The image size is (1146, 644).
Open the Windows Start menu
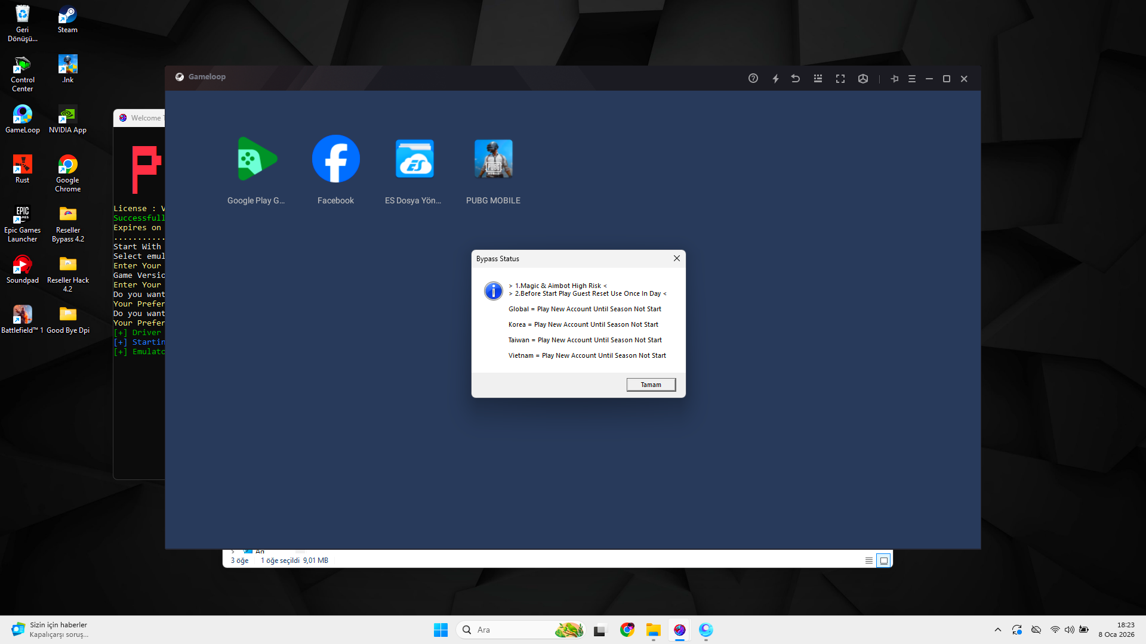[x=440, y=630]
